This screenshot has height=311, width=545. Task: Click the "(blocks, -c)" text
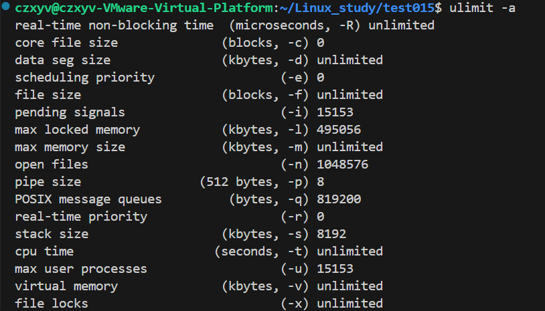point(265,43)
